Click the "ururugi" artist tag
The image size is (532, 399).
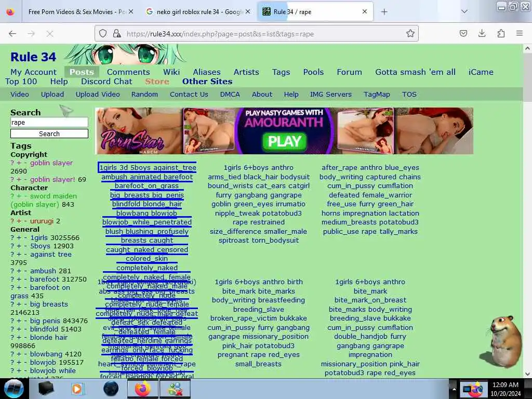point(42,221)
